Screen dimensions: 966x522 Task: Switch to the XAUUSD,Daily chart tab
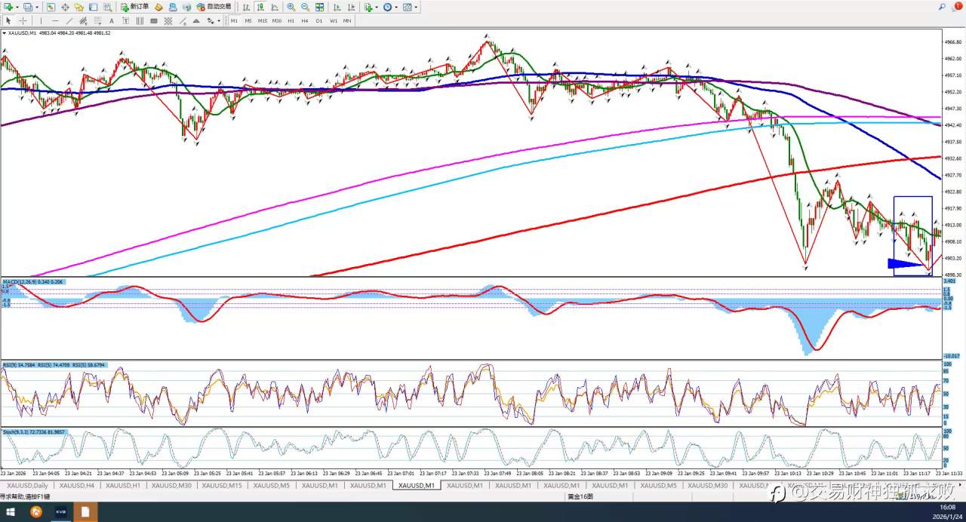[x=29, y=486]
